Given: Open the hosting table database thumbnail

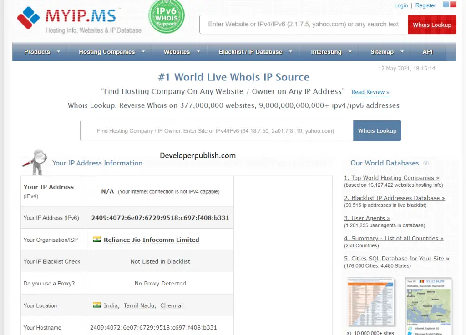Looking at the screenshot, I should (370, 302).
